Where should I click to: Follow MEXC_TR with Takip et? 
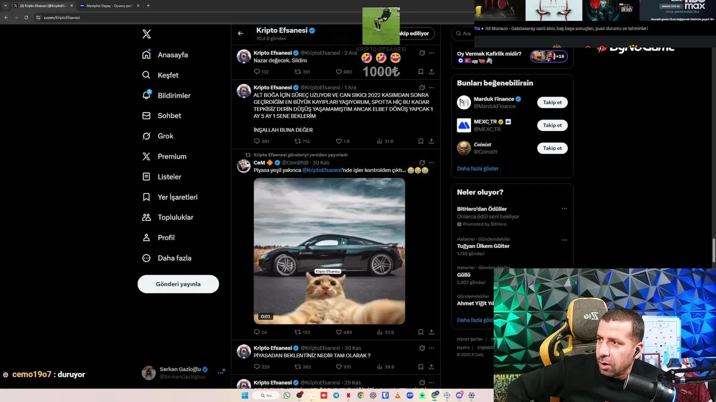pyautogui.click(x=552, y=125)
